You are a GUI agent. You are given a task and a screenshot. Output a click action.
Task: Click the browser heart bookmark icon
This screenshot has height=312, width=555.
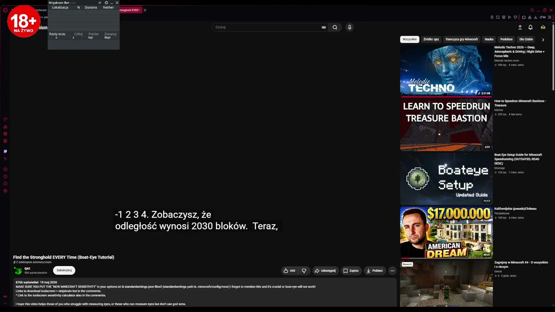(516, 17)
